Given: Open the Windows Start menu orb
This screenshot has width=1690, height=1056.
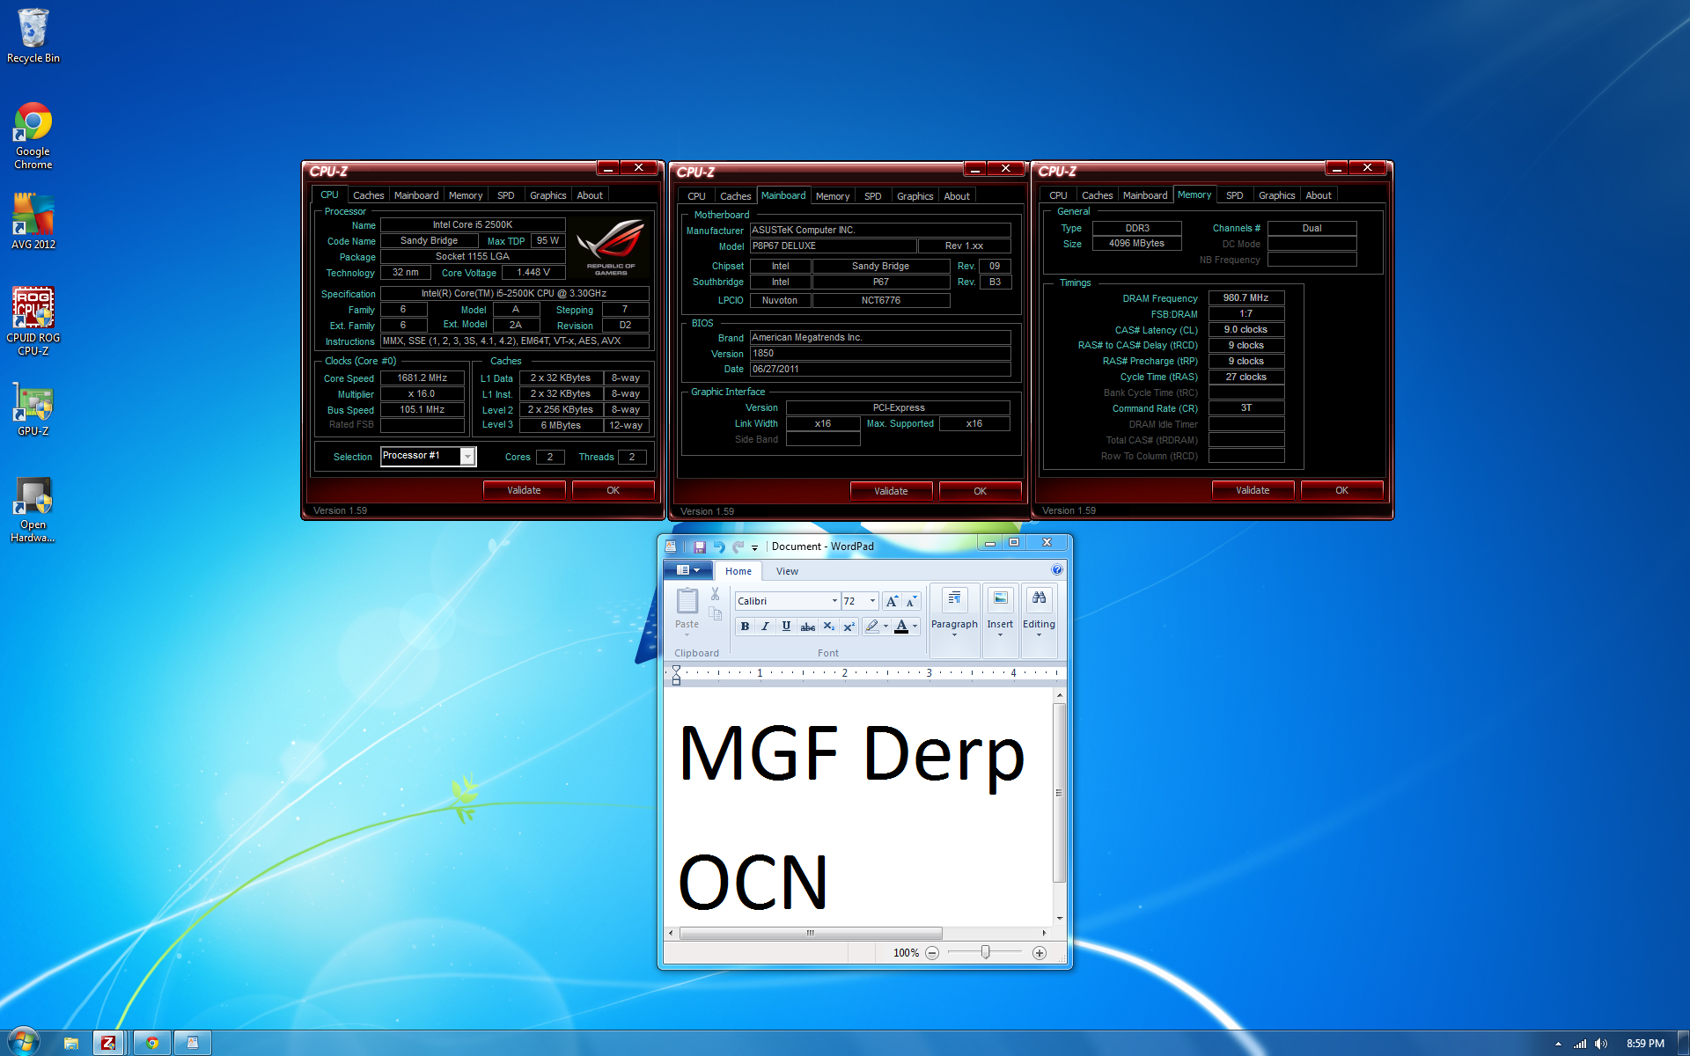Looking at the screenshot, I should [x=24, y=1042].
